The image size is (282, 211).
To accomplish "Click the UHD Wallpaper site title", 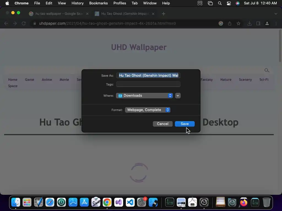I will click(139, 47).
